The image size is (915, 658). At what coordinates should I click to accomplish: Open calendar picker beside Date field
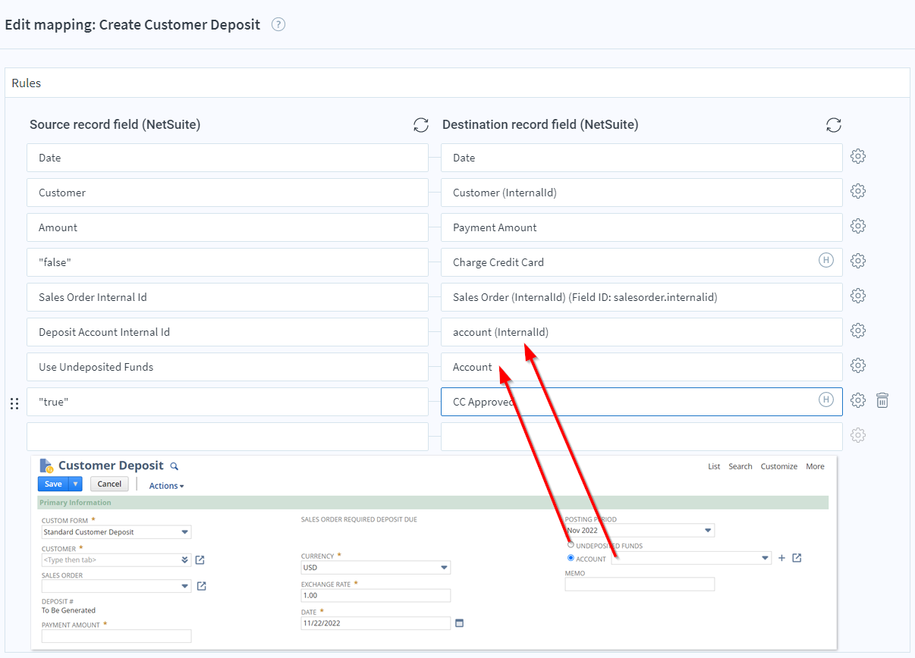tap(459, 623)
